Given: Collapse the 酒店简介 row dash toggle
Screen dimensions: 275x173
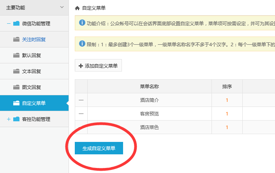Looking at the screenshot, I should [81, 100].
